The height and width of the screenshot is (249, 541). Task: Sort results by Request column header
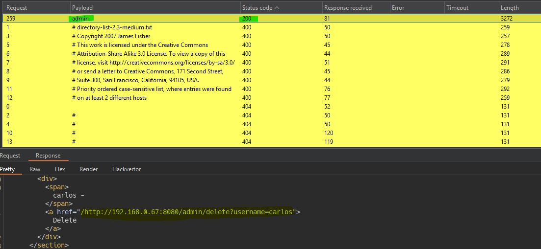tap(17, 8)
